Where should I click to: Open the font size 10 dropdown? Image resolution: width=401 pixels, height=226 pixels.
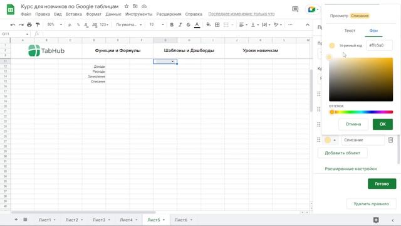click(156, 24)
